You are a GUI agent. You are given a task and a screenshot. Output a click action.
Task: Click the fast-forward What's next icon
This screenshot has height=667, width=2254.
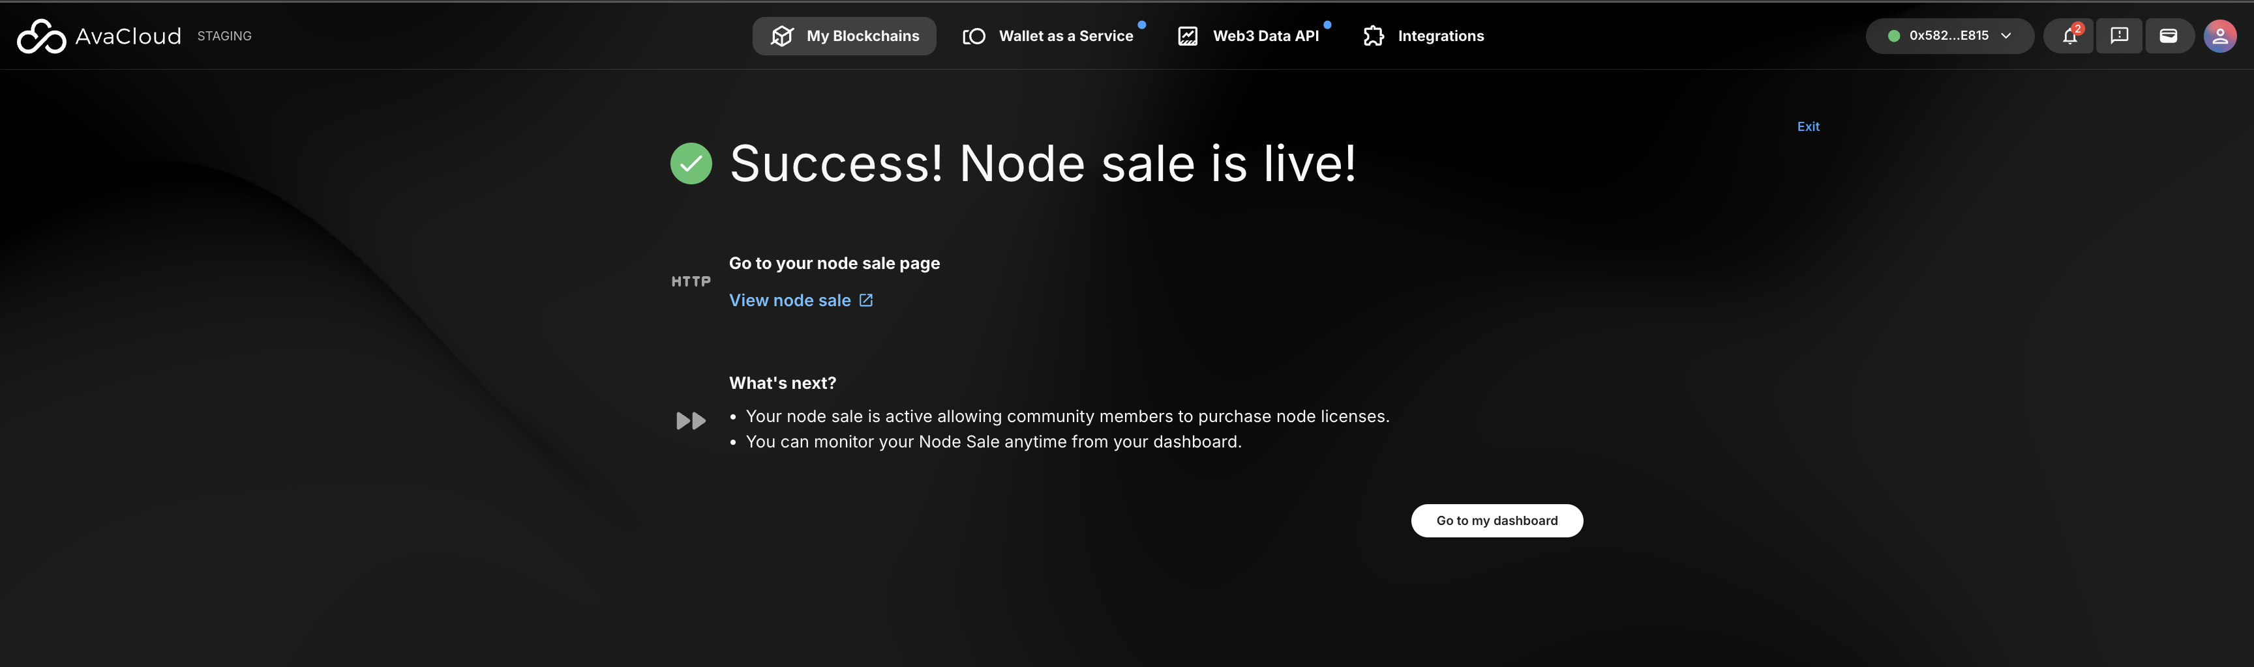(x=691, y=421)
